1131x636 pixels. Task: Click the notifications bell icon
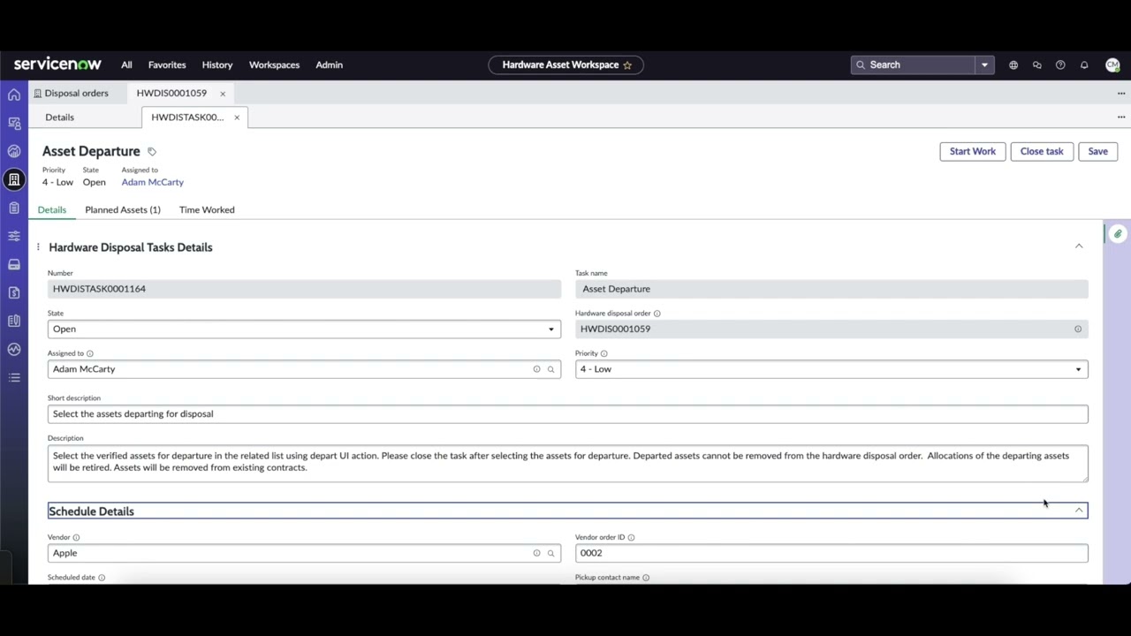click(1084, 64)
